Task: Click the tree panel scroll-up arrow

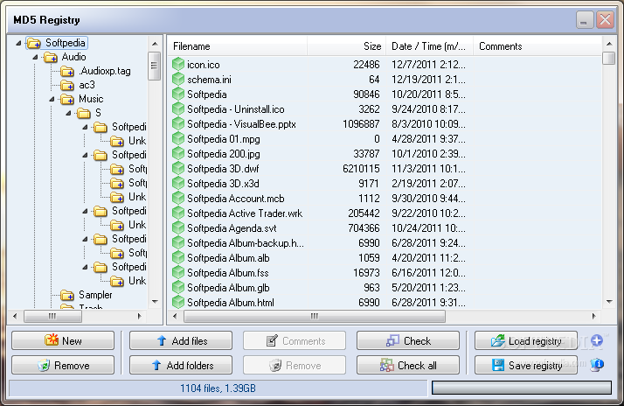Action: [155, 44]
